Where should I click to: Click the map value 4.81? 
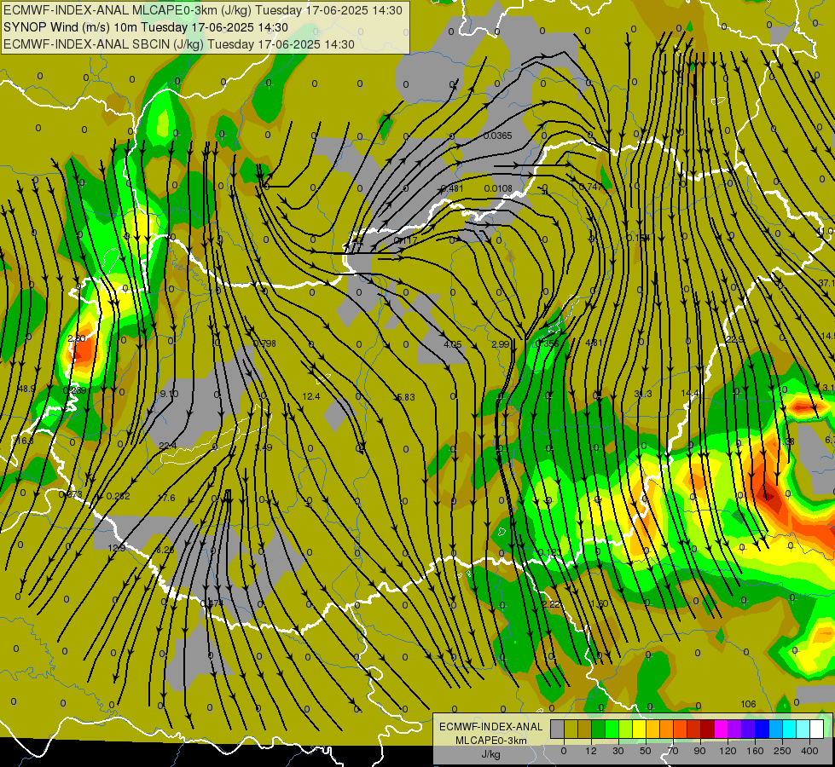594,343
